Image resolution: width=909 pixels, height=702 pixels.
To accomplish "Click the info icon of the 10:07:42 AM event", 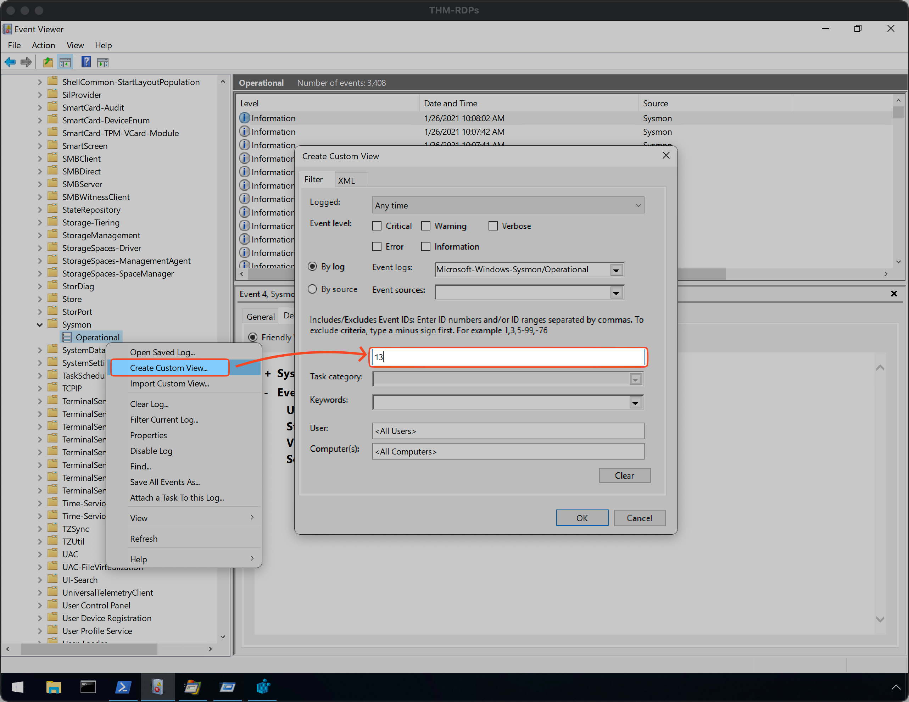I will (244, 132).
